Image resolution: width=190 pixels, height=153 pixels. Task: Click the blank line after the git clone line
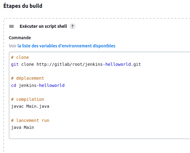(x=91, y=71)
